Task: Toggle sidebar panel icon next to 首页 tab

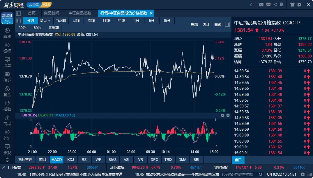Action: pyautogui.click(x=18, y=13)
